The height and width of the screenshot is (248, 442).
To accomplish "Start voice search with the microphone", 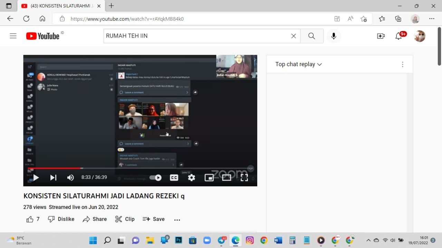I will (334, 36).
